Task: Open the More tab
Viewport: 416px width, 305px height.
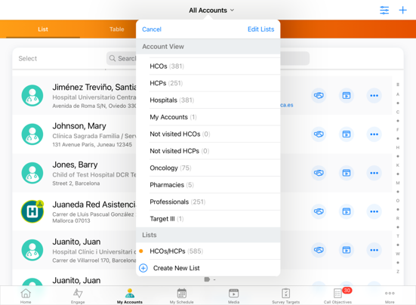Action: [390, 296]
